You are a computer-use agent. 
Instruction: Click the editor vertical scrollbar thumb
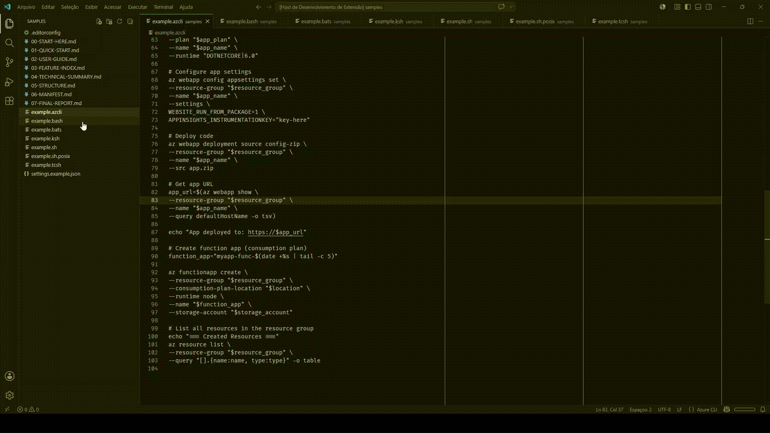click(767, 247)
